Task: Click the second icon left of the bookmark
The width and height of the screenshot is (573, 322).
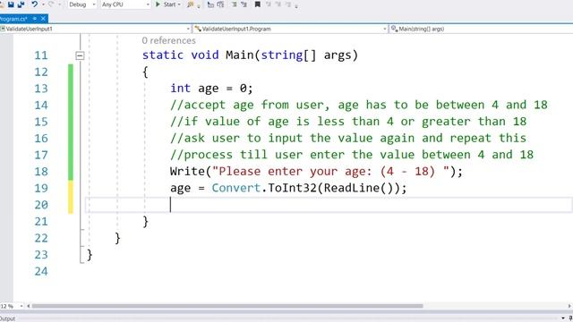Action: (x=234, y=4)
